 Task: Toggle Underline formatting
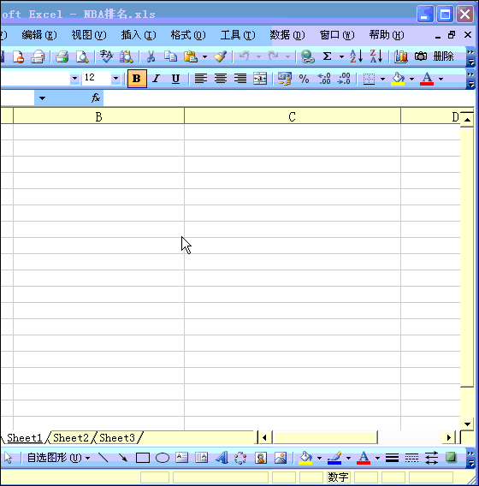tap(175, 79)
